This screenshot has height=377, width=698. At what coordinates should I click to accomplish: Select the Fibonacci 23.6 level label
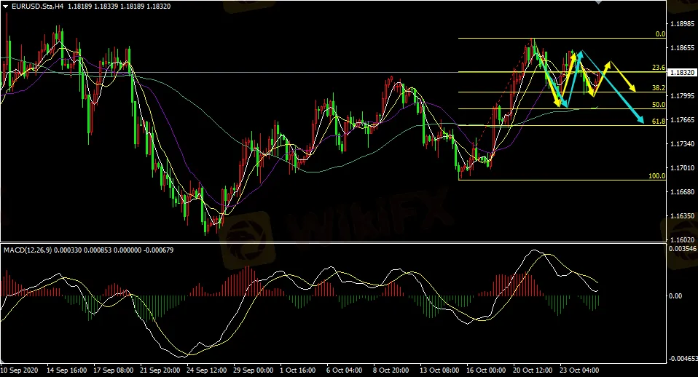659,68
